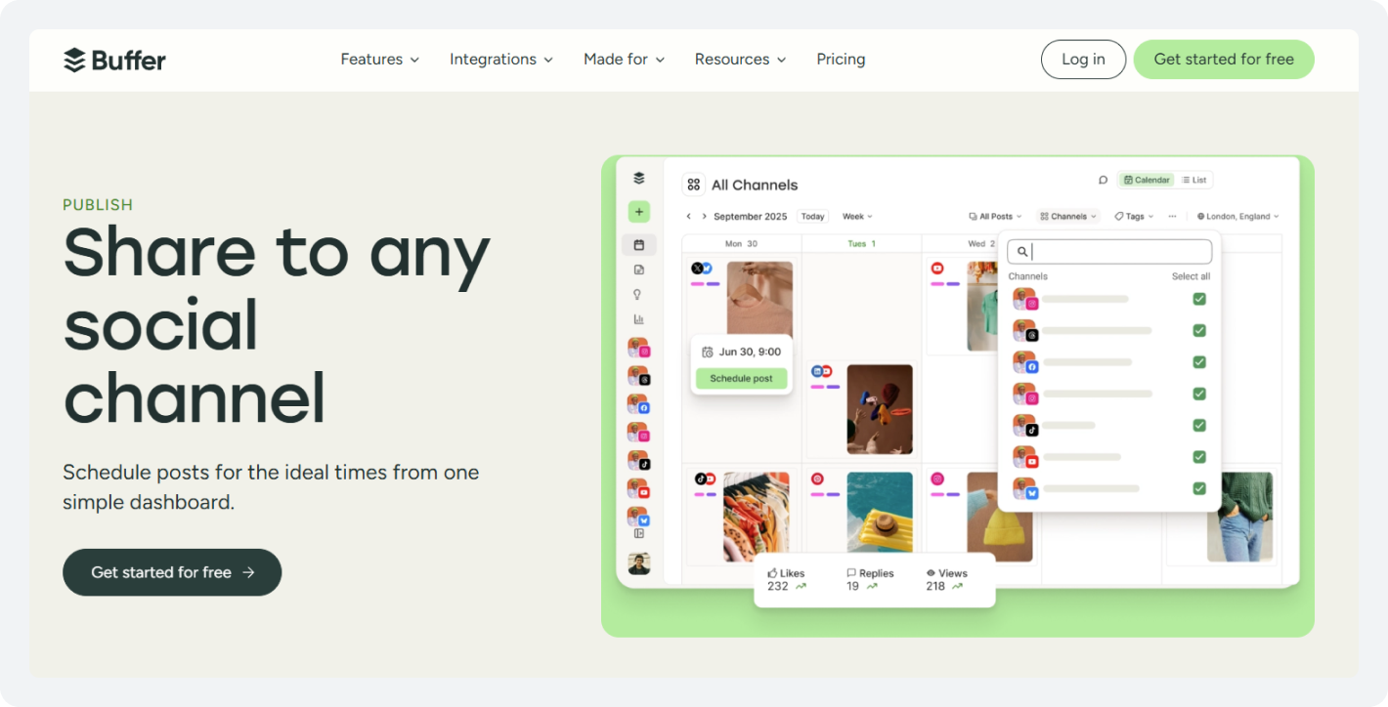Click the All Channels grid icon

(x=694, y=185)
